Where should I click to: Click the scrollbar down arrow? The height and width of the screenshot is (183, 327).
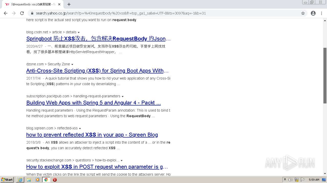[x=325, y=174]
